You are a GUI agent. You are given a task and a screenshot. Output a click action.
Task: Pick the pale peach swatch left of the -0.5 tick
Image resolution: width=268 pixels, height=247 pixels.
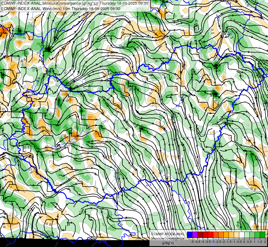point(237,235)
